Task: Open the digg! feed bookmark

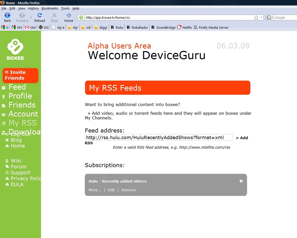Action: click(101, 28)
